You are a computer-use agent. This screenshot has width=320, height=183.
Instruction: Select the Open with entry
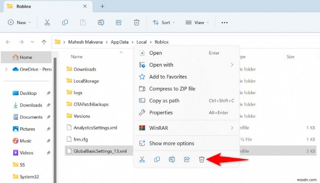click(186, 65)
